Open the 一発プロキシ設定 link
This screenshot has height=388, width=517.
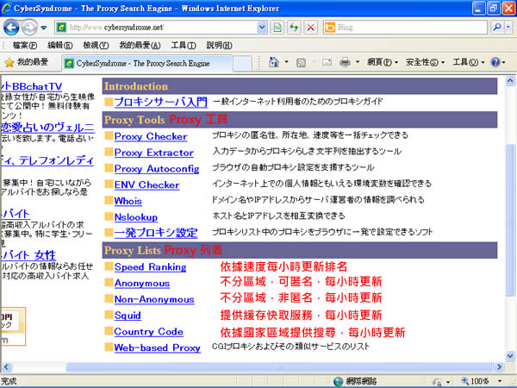[156, 233]
